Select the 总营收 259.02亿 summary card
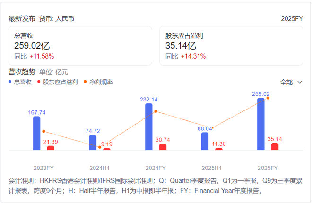The height and width of the screenshot is (203, 312). [80, 46]
